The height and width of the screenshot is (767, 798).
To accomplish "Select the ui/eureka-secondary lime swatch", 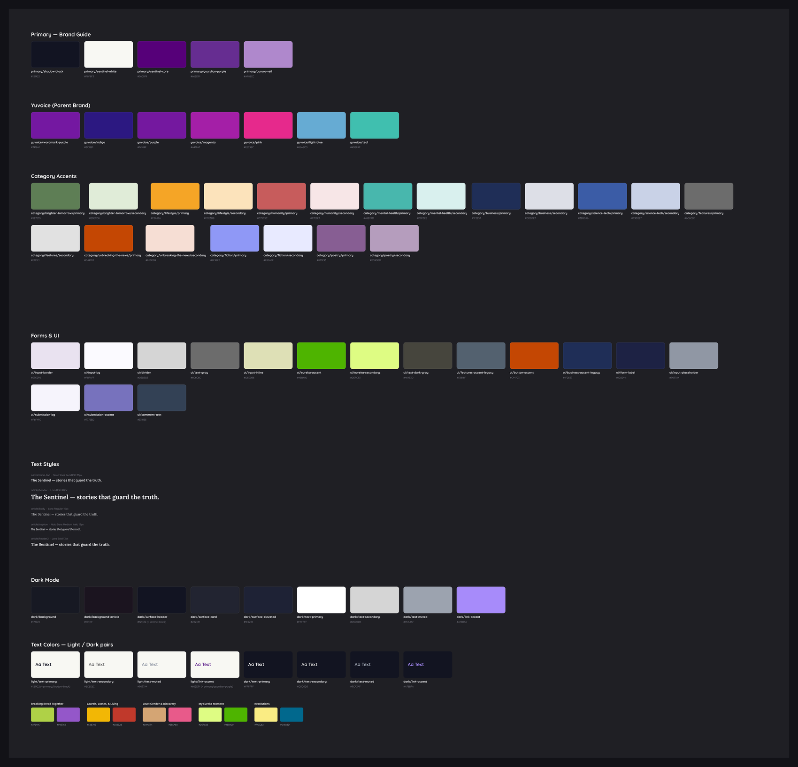I will 375,356.
